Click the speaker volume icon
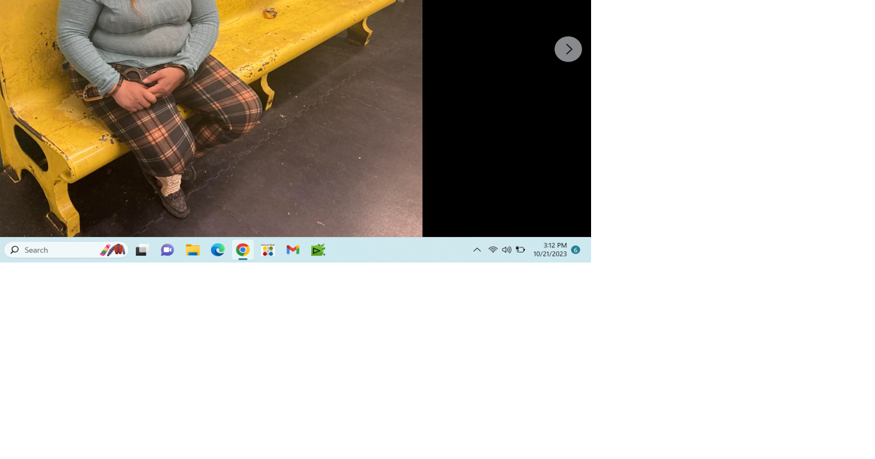The height and width of the screenshot is (459, 875). coord(506,250)
